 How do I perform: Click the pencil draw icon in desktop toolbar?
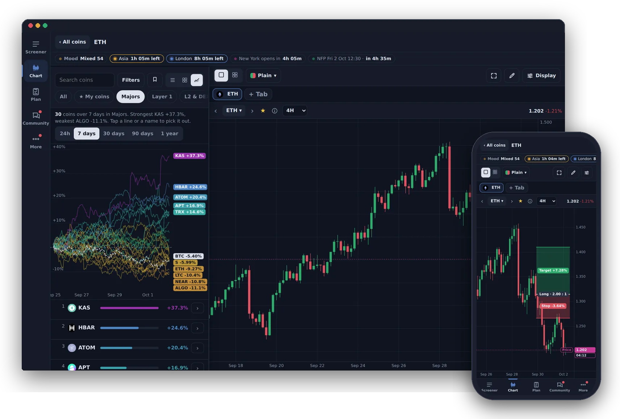tap(512, 76)
